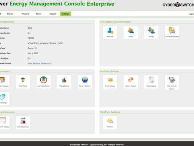
Task: Click the NA modules value
Action: (x=29, y=58)
